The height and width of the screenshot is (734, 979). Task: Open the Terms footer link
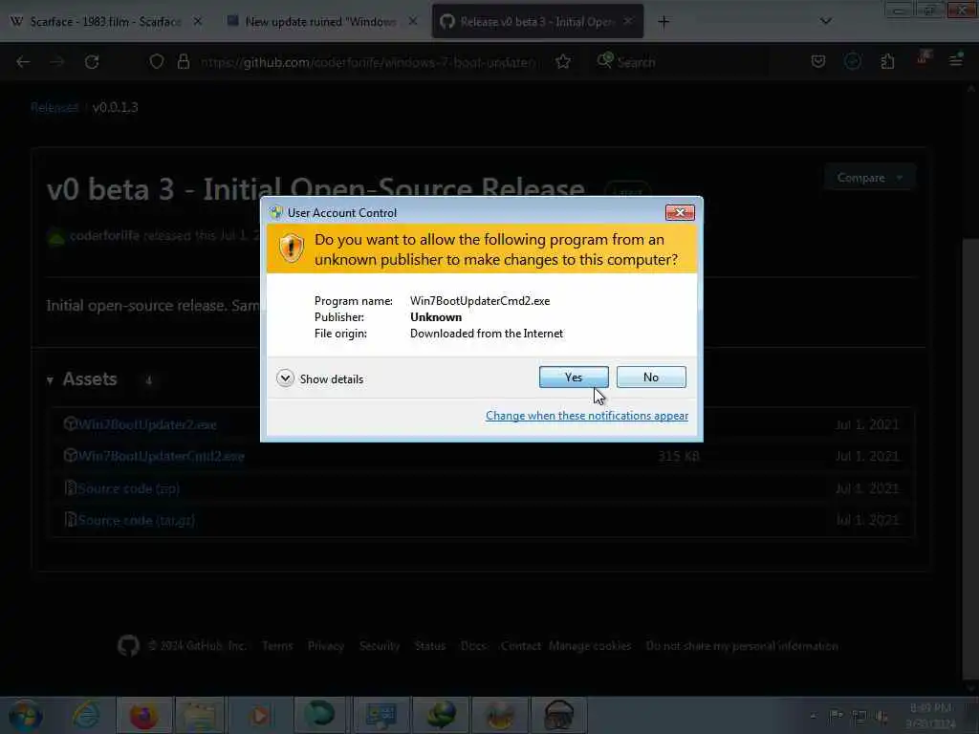click(277, 646)
